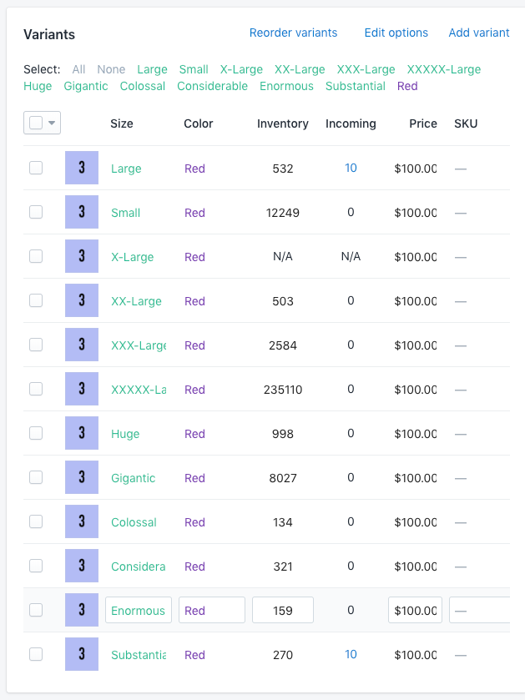Select the Huge variant checkbox
The width and height of the screenshot is (525, 700).
36,433
